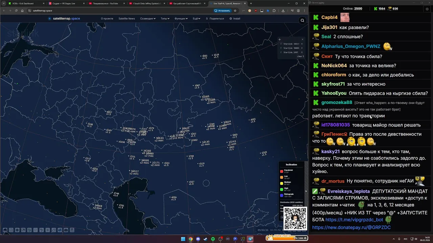Click 'clear 3' in the selected satellites panel
Viewport: 433px width, 243px height.
(300, 56)
